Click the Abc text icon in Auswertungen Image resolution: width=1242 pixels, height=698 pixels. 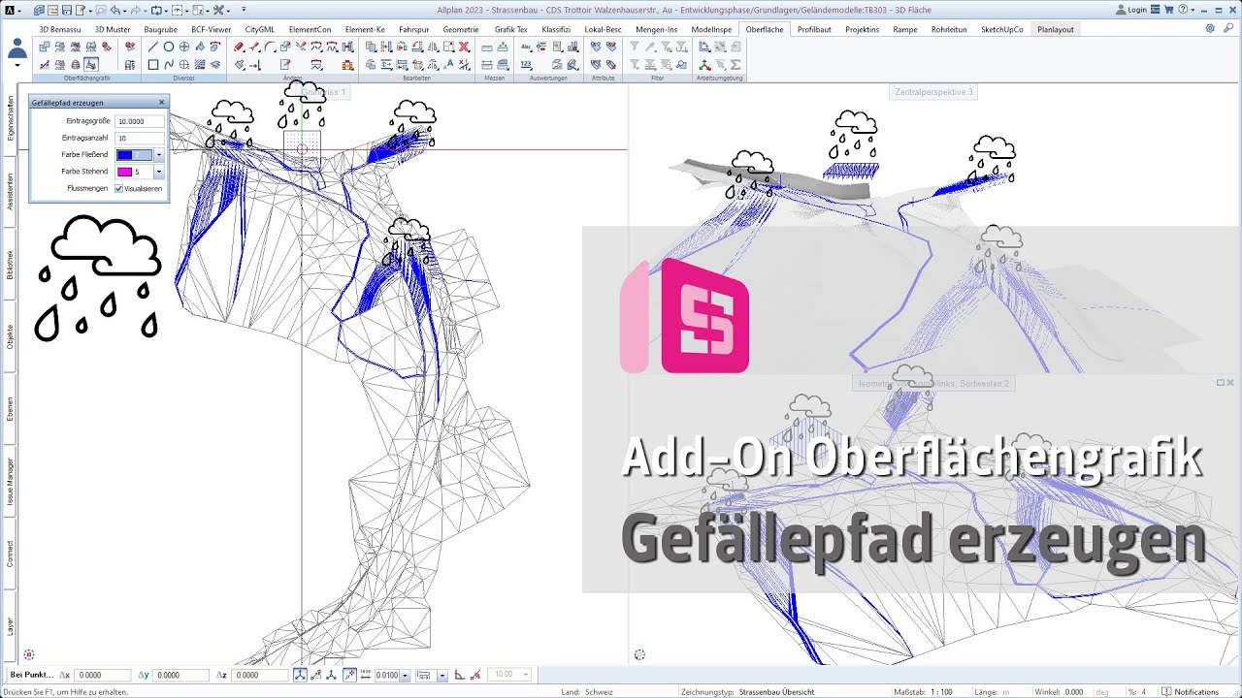pyautogui.click(x=526, y=47)
